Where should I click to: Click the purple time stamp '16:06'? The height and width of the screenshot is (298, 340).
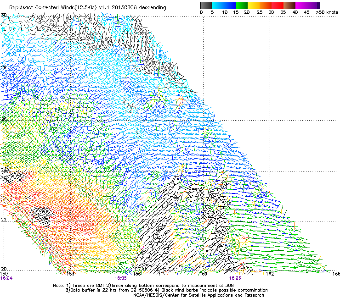[235, 278]
